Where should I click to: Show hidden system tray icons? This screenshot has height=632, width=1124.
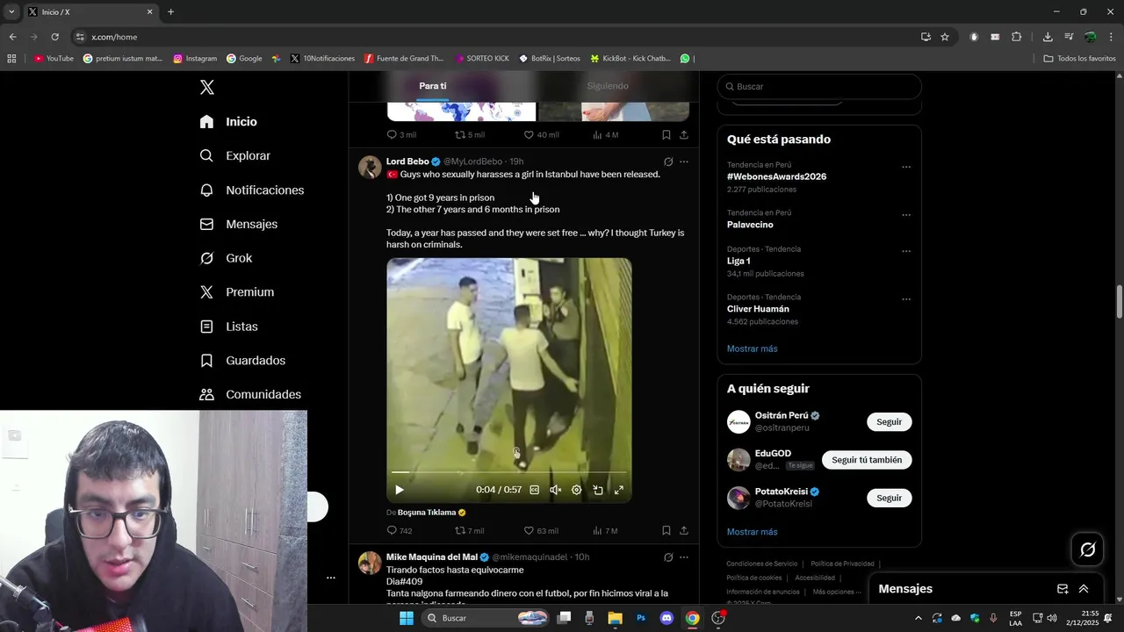coord(919,618)
